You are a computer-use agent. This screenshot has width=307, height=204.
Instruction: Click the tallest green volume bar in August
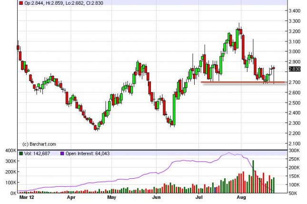click(x=253, y=177)
